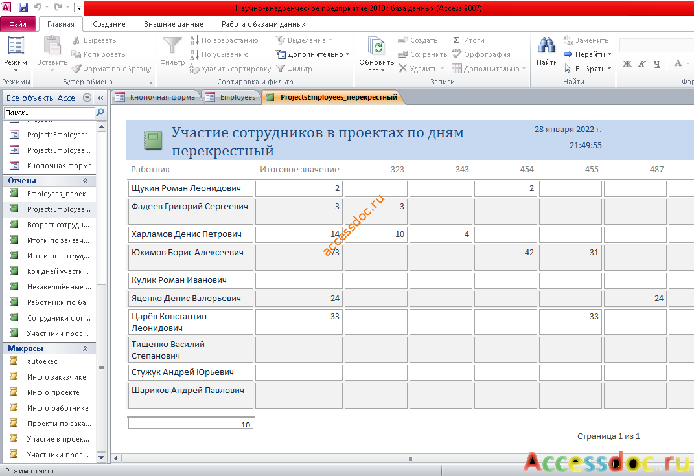Click the Обновить все refresh icon
The image size is (694, 476).
pos(376,46)
